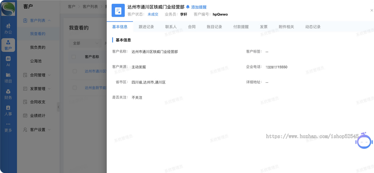Viewport: 374px width, 173px height.
Task: Switch to the 附件相关 tab
Action: point(286,27)
